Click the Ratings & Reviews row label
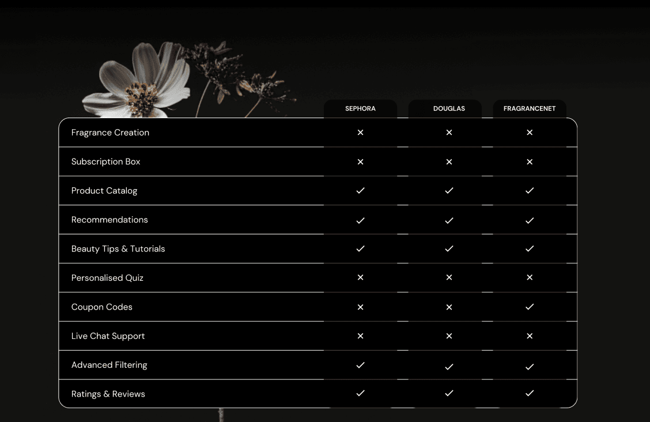 coord(108,394)
